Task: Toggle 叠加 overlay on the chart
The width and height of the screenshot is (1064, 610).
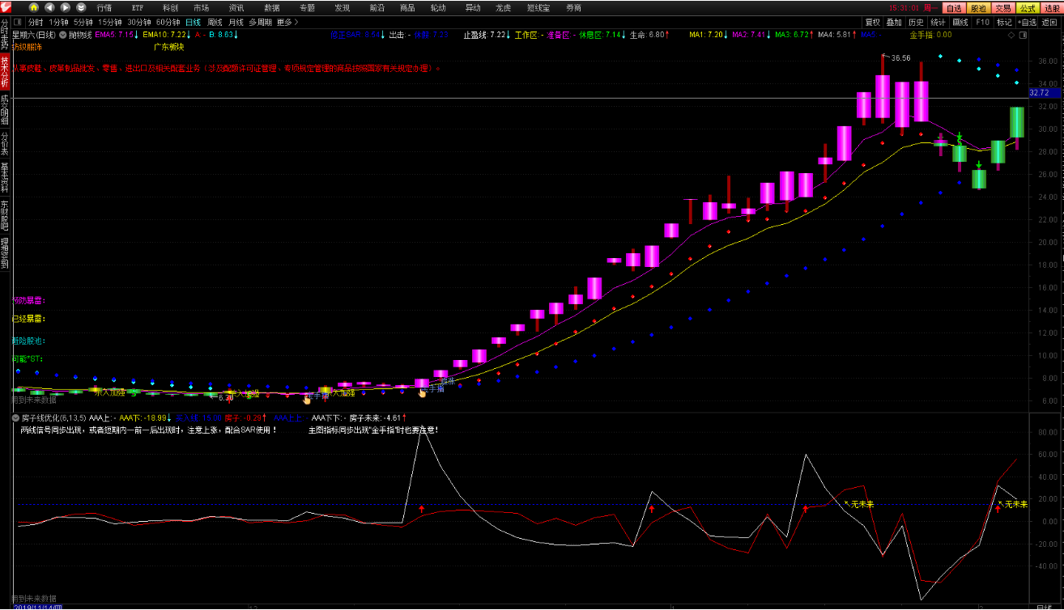Action: [894, 23]
